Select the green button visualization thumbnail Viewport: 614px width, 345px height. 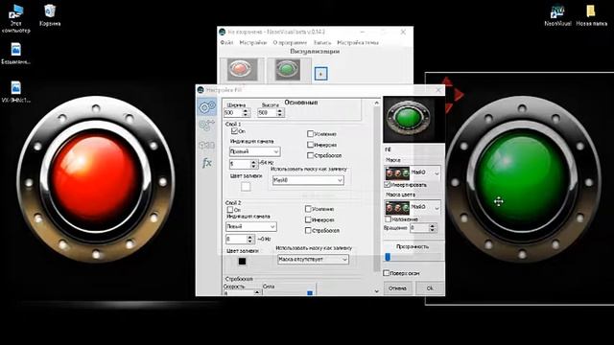point(288,70)
